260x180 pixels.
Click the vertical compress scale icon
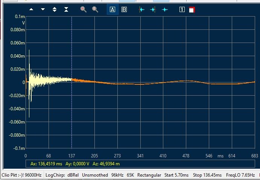click(x=66, y=9)
